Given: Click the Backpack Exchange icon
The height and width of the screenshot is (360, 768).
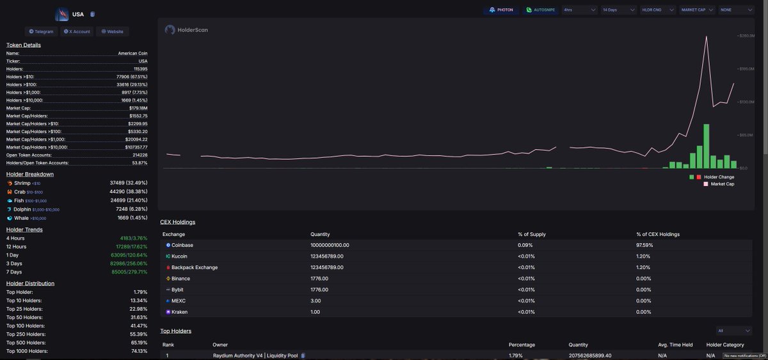Looking at the screenshot, I should [x=168, y=267].
